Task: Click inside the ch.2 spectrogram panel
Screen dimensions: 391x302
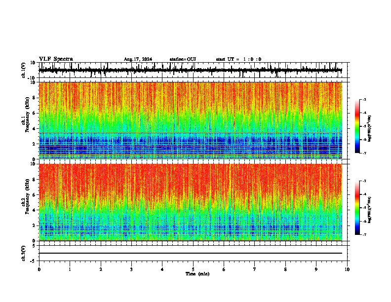Action: (x=191, y=202)
